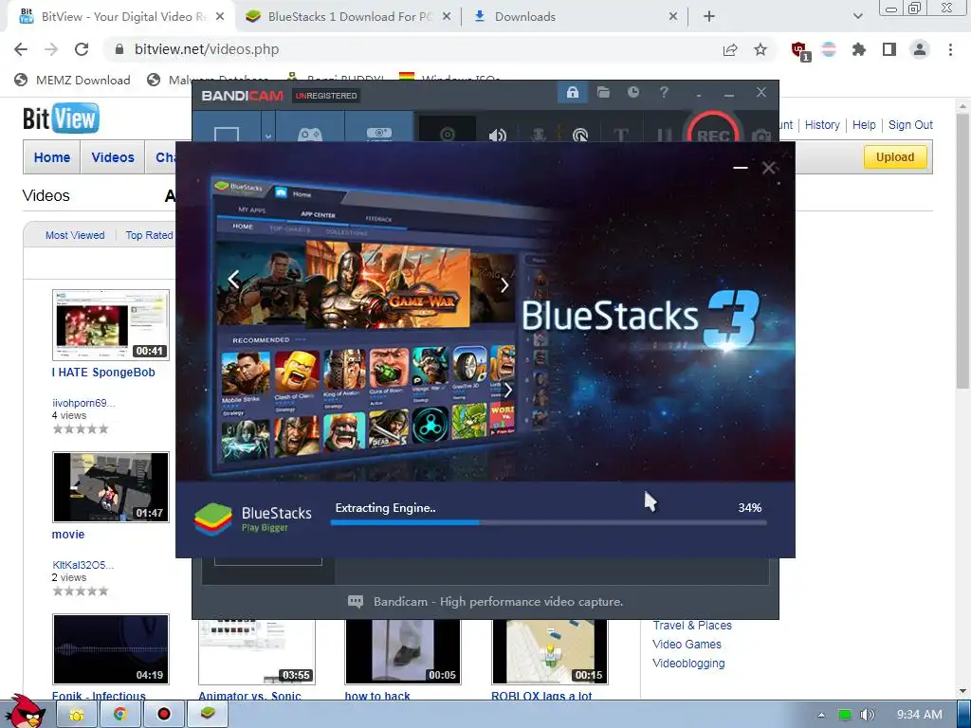971x728 pixels.
Task: Take Bandicam screenshot with camera icon
Action: click(x=761, y=135)
